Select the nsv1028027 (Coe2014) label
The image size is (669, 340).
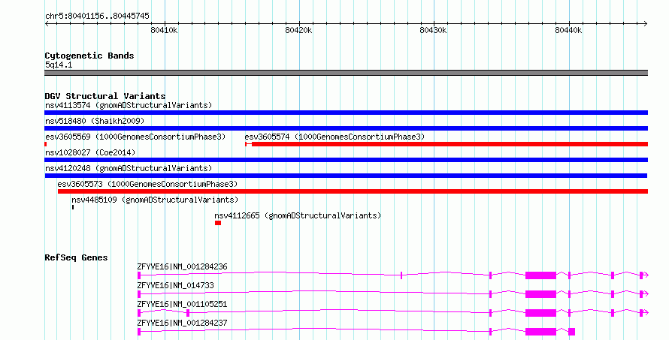click(x=90, y=152)
